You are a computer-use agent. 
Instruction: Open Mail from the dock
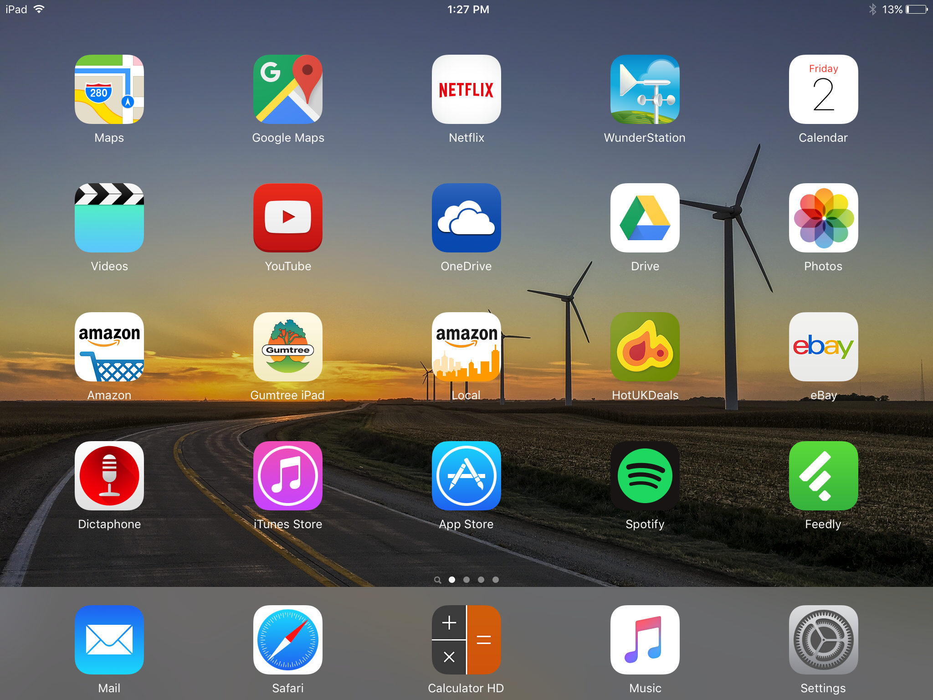109,640
